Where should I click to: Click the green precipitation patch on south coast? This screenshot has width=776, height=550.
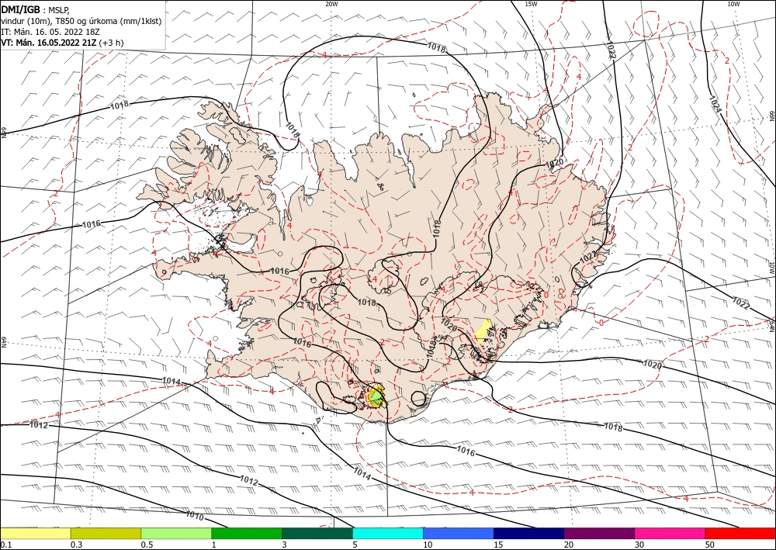pos(376,396)
